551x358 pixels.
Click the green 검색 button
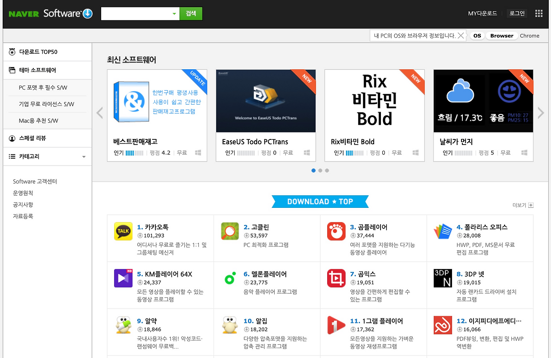pos(191,14)
